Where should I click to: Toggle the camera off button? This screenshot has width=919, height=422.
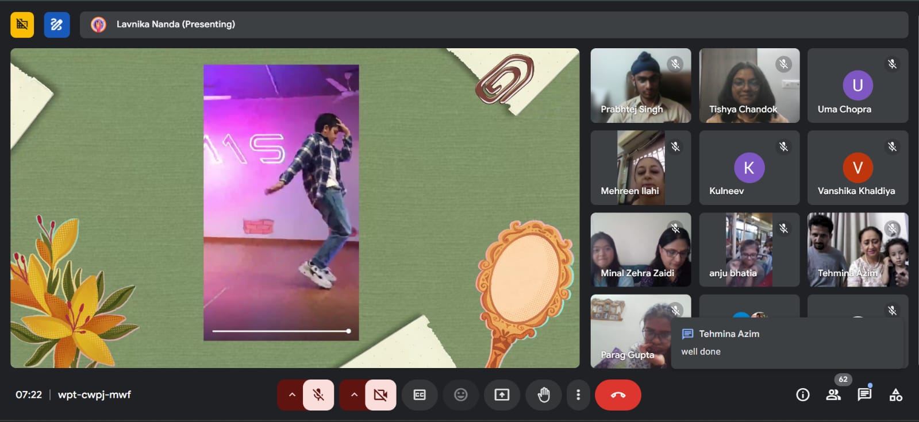[x=380, y=395]
